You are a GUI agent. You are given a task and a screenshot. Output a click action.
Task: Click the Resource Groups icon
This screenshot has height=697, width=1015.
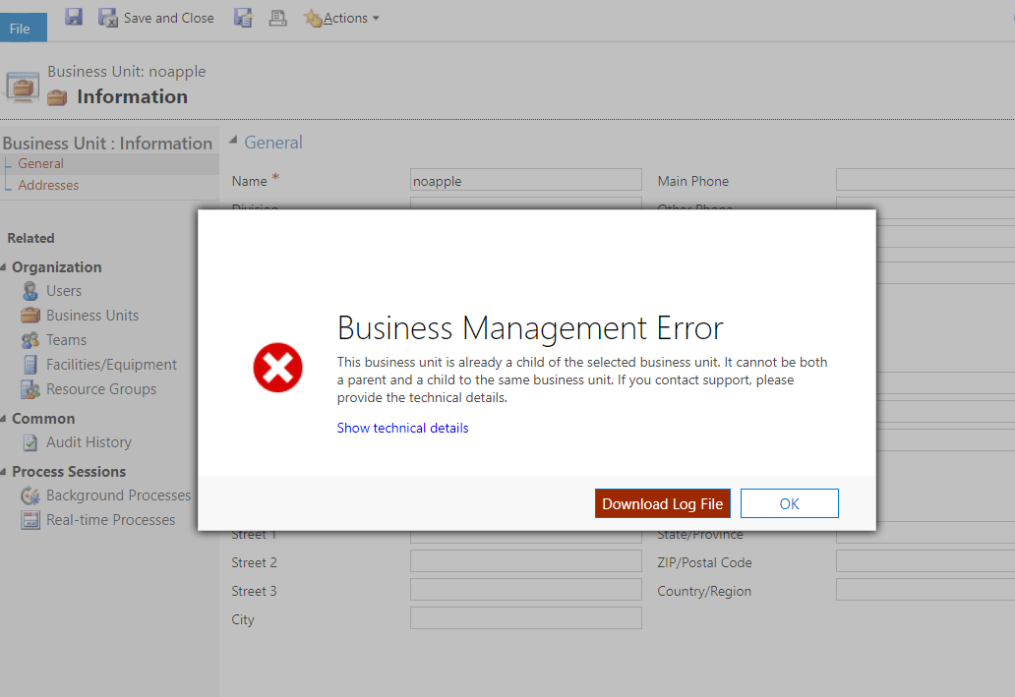click(30, 389)
